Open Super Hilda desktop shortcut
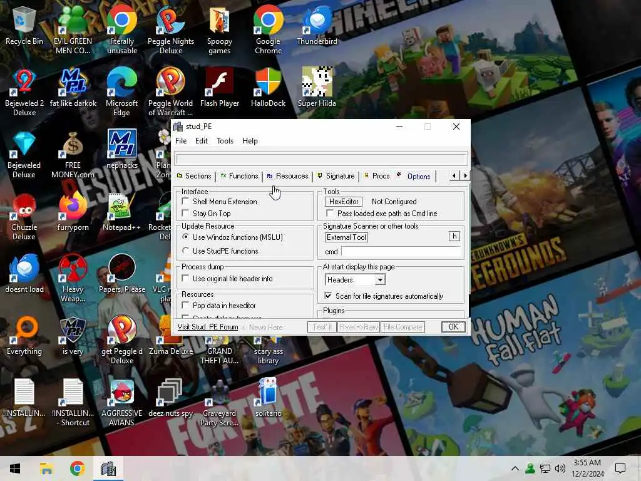The height and width of the screenshot is (481, 641). tap(317, 88)
